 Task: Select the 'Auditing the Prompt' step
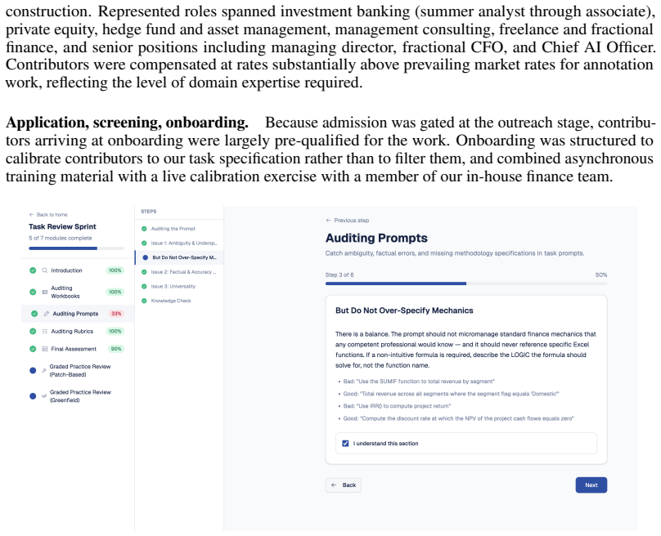tap(179, 229)
